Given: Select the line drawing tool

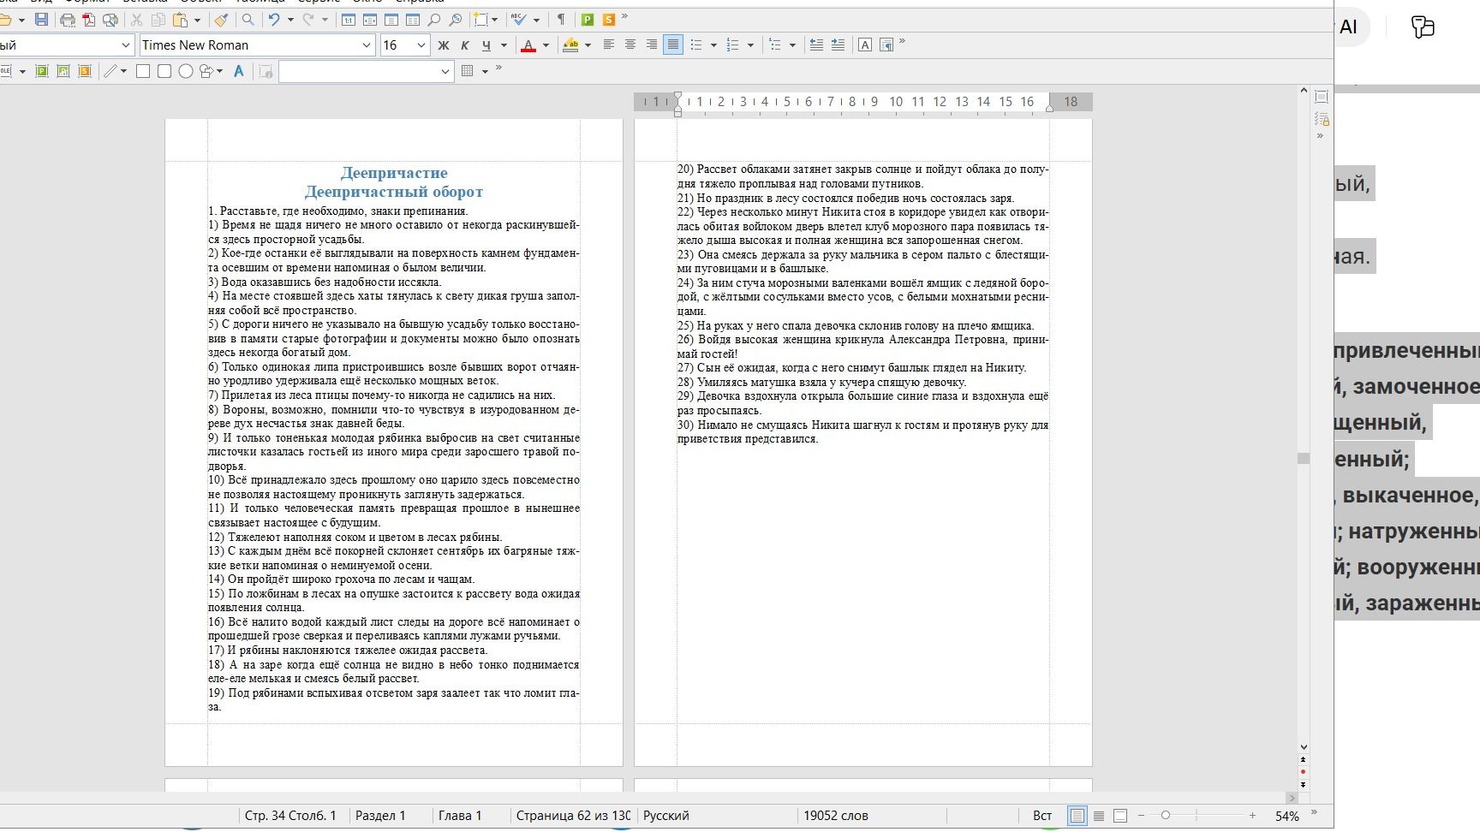Looking at the screenshot, I should point(110,71).
